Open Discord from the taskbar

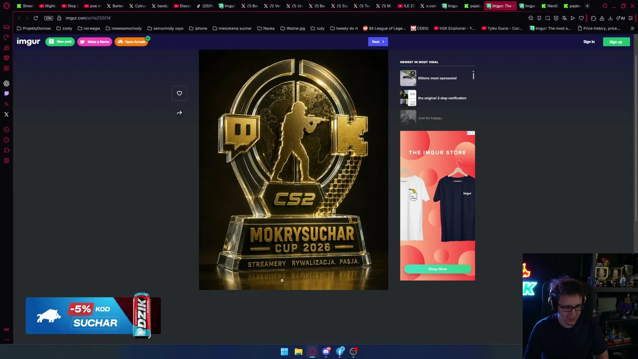[326, 352]
